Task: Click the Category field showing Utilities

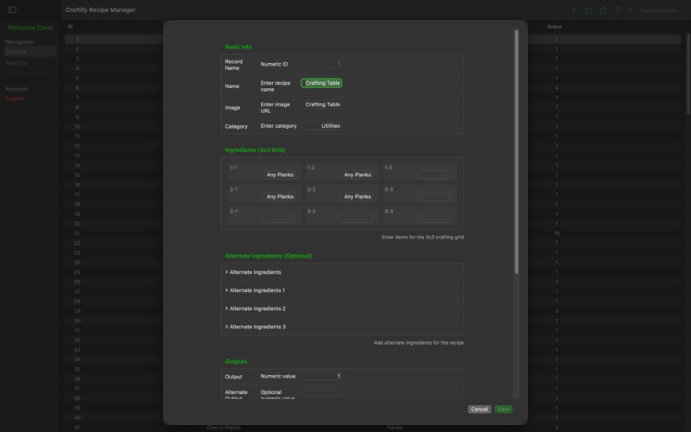Action: click(321, 126)
